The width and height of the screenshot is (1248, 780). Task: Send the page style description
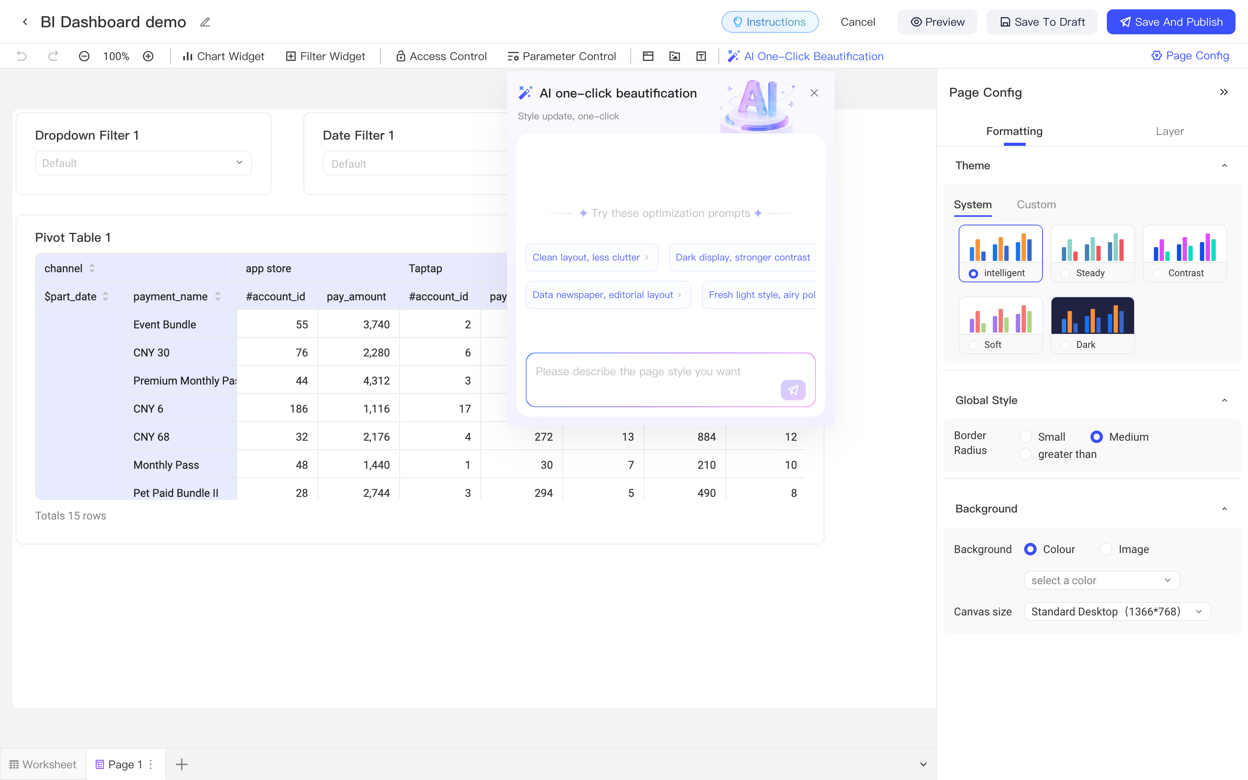click(x=792, y=390)
